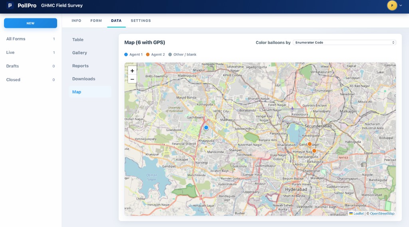
Task: Open the SETTINGS tab
Action: point(141,21)
